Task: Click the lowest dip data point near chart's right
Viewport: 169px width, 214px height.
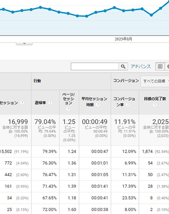Action: (151, 15)
